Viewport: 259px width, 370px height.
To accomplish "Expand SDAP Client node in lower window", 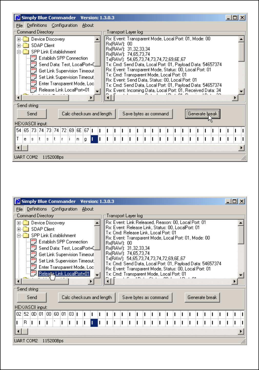I will tap(19, 229).
